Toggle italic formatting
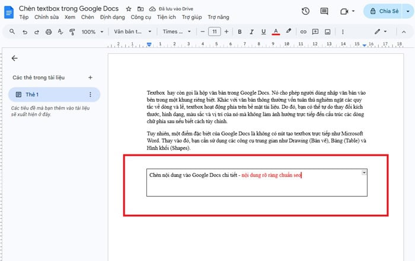The width and height of the screenshot is (415, 261). click(251, 32)
